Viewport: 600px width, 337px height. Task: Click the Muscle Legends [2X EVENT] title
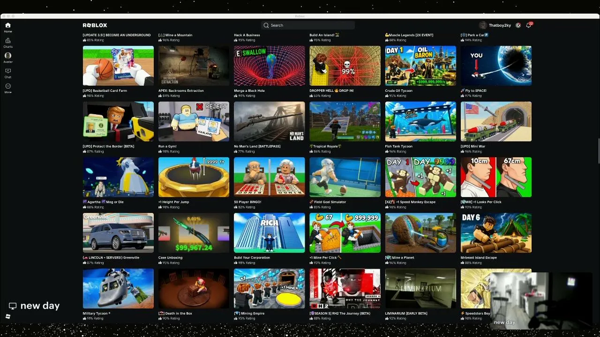pos(409,35)
